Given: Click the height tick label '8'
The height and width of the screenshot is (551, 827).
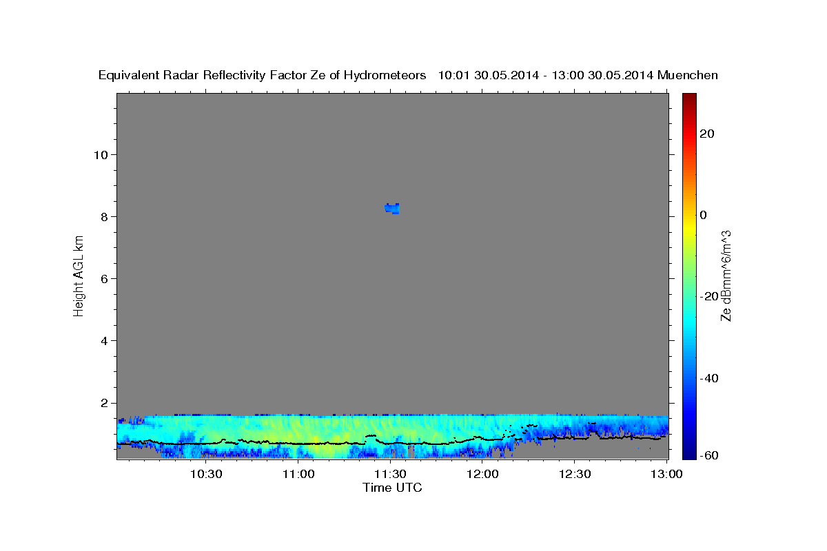Looking at the screenshot, I should tap(103, 216).
